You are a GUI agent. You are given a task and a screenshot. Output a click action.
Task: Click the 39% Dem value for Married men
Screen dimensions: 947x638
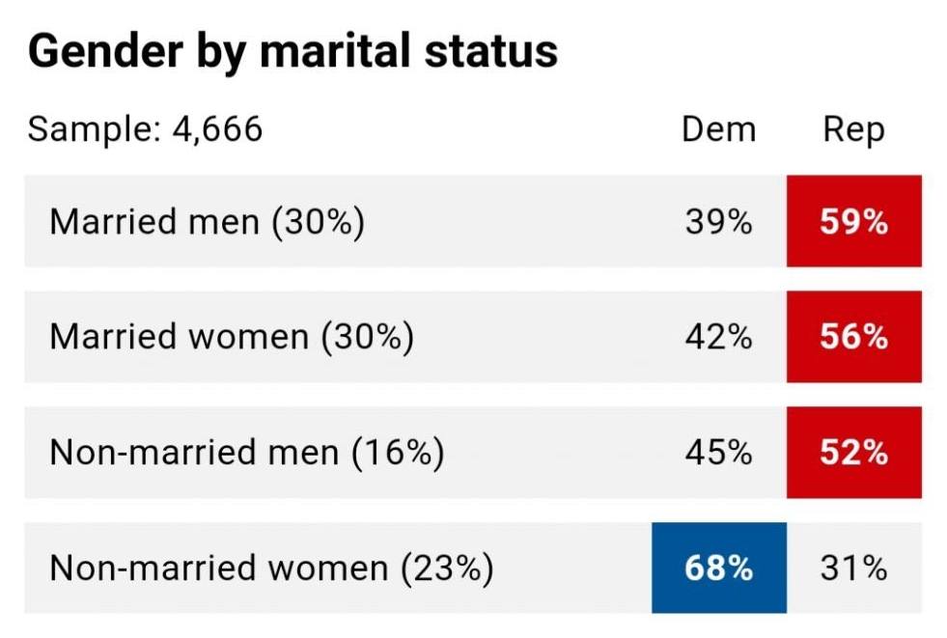(718, 222)
